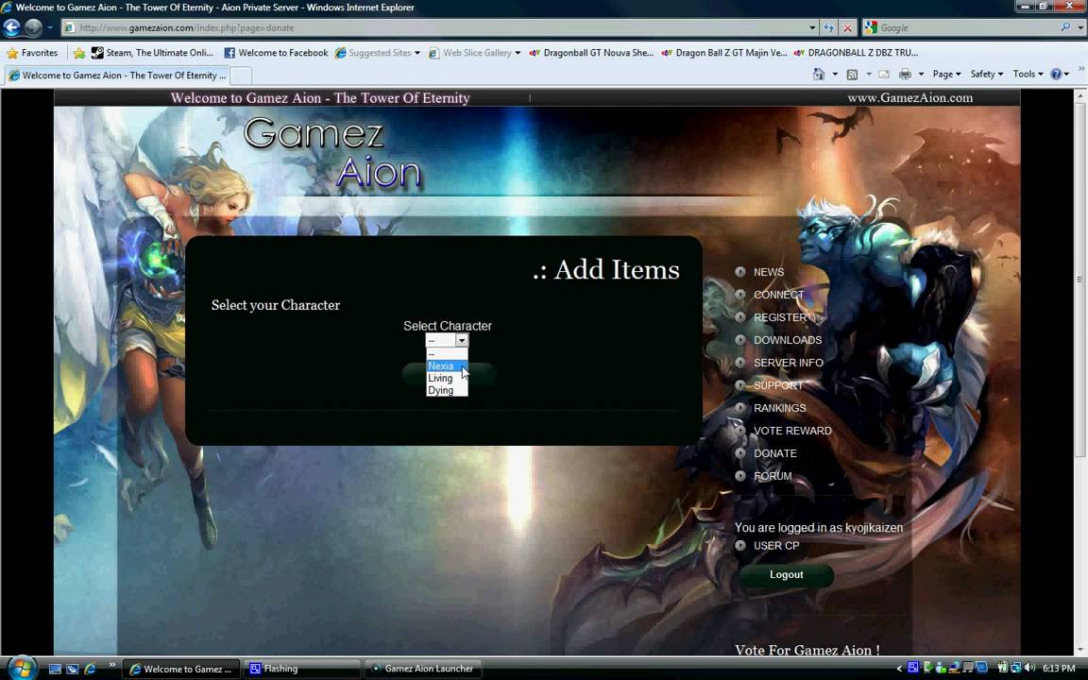The width and height of the screenshot is (1088, 680).
Task: Click the RSS feeds icon
Action: pyautogui.click(x=852, y=75)
